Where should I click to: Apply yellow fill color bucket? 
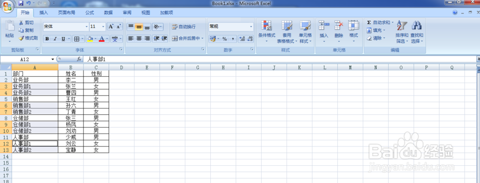point(90,39)
